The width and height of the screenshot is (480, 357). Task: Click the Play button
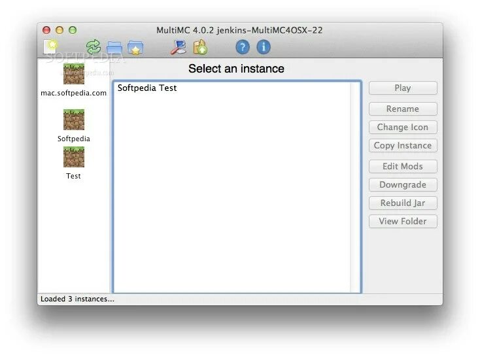point(403,88)
